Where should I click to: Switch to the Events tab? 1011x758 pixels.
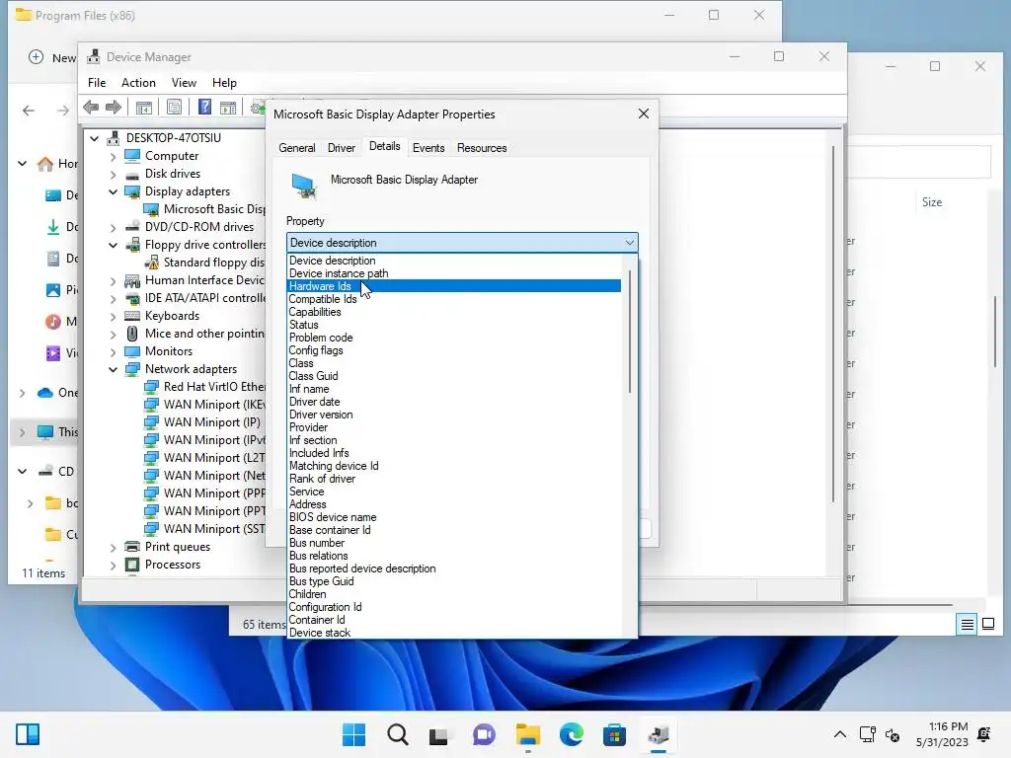coord(428,148)
